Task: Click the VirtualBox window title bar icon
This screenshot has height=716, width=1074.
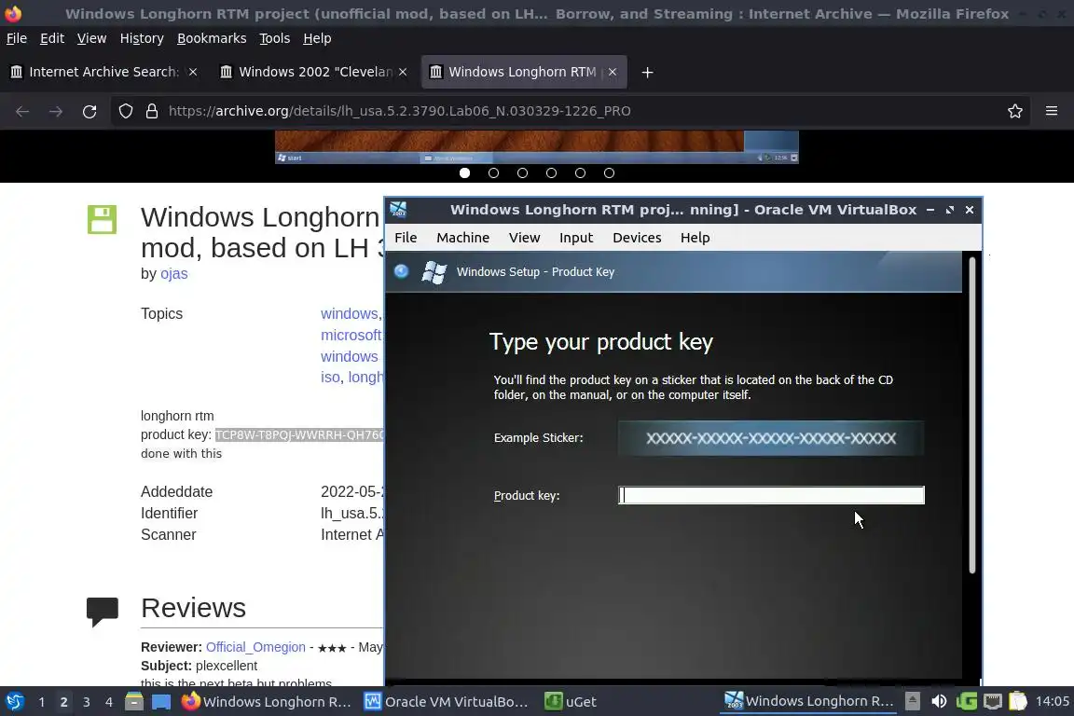Action: (399, 210)
